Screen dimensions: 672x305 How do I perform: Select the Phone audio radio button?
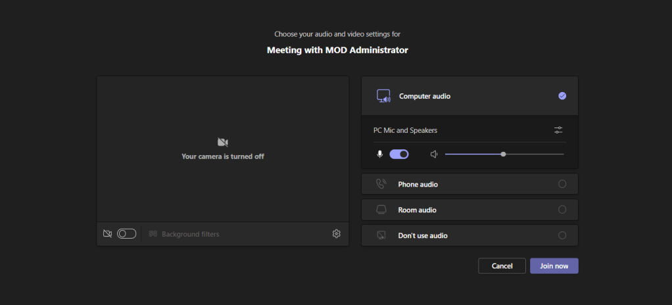pyautogui.click(x=562, y=184)
